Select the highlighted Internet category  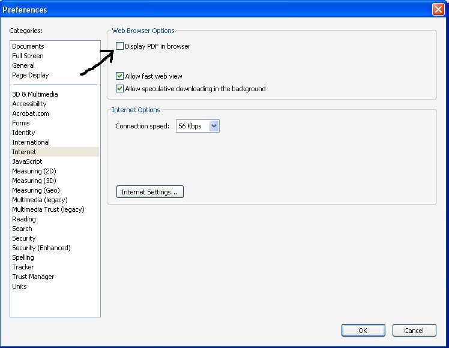(55, 152)
